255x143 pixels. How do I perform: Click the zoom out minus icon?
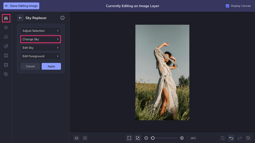(x=146, y=138)
